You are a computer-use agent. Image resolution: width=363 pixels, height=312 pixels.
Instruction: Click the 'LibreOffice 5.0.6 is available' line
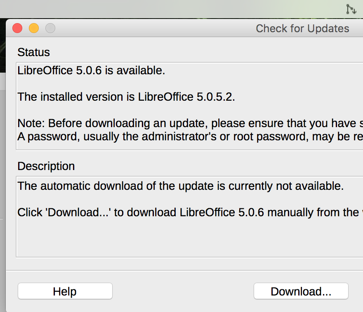point(91,71)
